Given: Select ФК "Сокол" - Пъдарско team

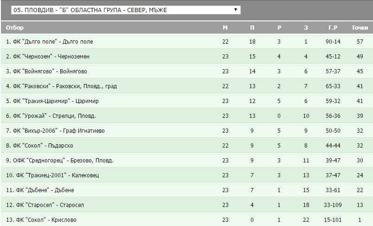Looking at the screenshot, I should coord(39,146).
